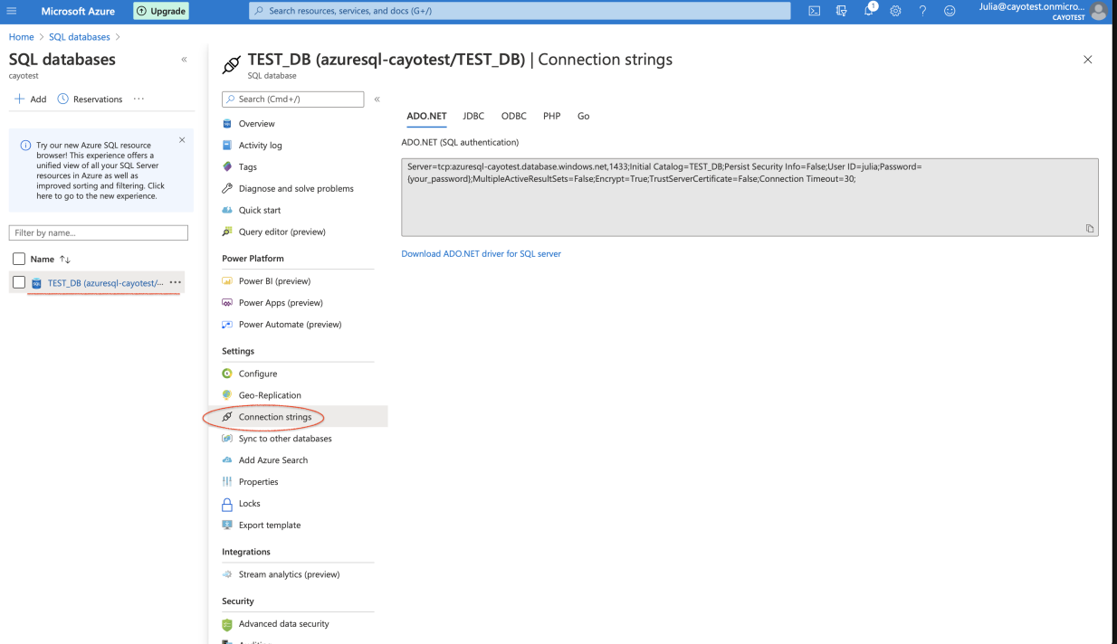The height and width of the screenshot is (644, 1117).
Task: Click the resource menu Search (Cmd+/) box
Action: [x=292, y=99]
